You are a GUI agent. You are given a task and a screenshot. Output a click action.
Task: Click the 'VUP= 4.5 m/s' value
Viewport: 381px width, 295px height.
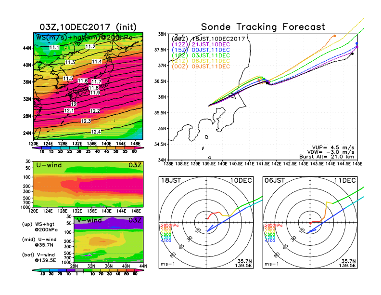pyautogui.click(x=333, y=147)
